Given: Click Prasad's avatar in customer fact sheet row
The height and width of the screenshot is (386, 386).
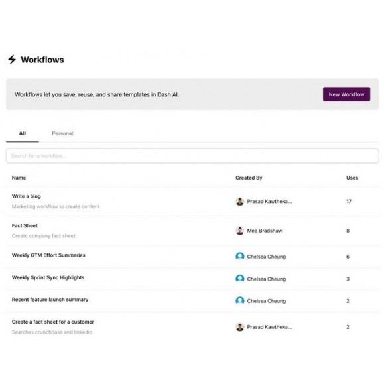Looking at the screenshot, I should (240, 327).
